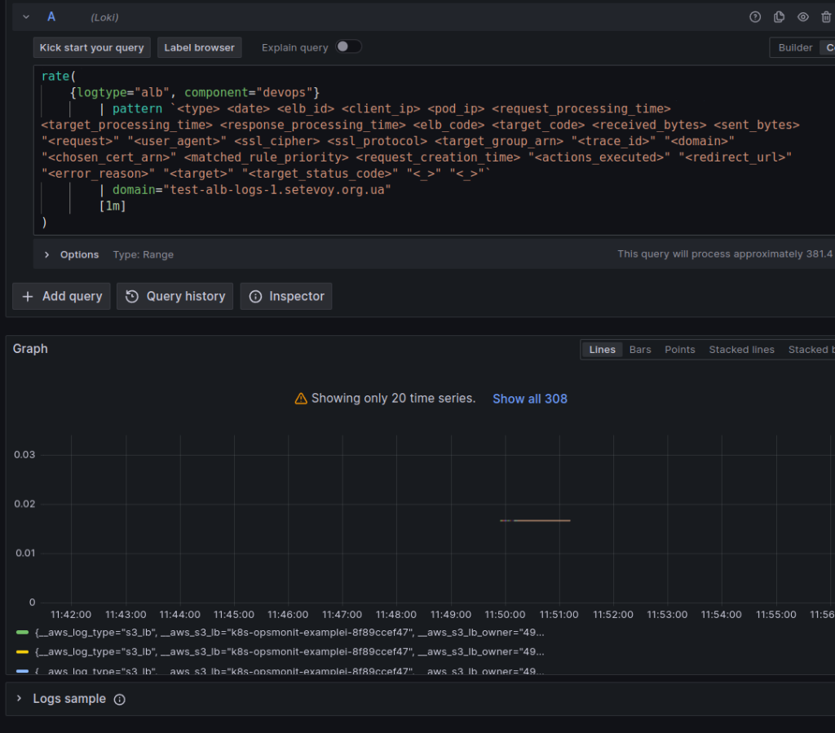The height and width of the screenshot is (733, 835).
Task: Switch to Builder query mode
Action: pyautogui.click(x=795, y=47)
